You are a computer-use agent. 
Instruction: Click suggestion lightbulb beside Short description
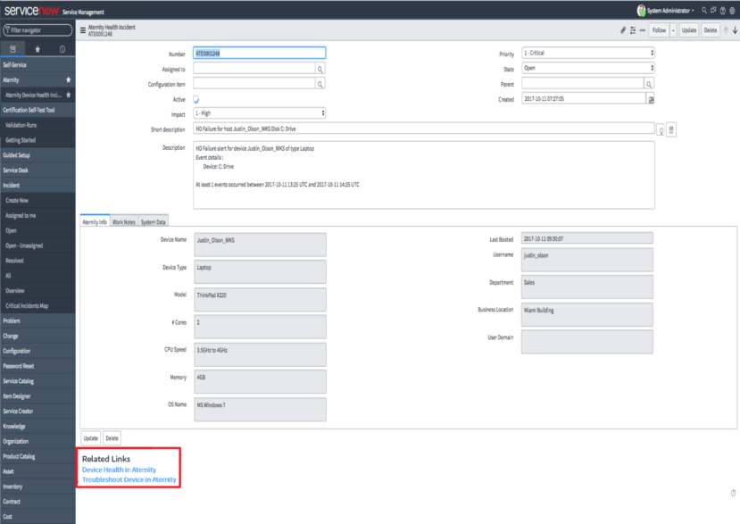click(661, 129)
